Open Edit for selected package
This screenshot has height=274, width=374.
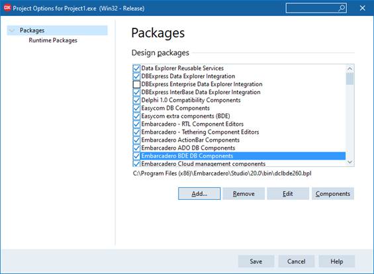point(288,194)
